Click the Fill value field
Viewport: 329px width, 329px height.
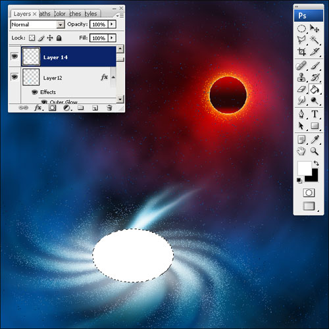[x=99, y=38]
